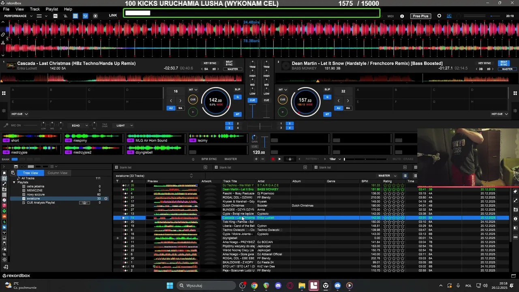Open deck 2 HOT CUE mode dropdown
Viewport: 519px width, 292px height.
(x=500, y=114)
